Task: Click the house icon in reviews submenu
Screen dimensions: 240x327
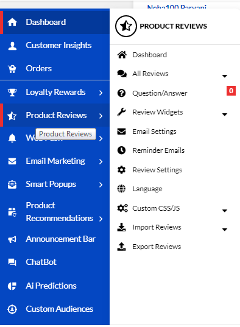Action: 122,55
